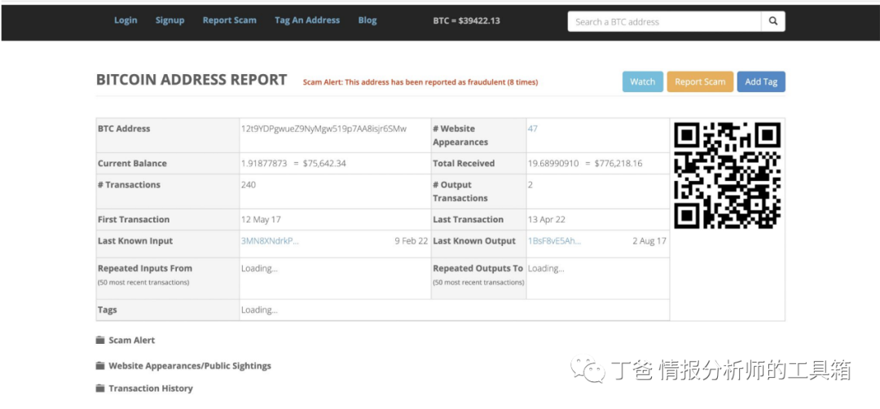Click the blue Watch button
This screenshot has height=409, width=880.
[x=643, y=81]
